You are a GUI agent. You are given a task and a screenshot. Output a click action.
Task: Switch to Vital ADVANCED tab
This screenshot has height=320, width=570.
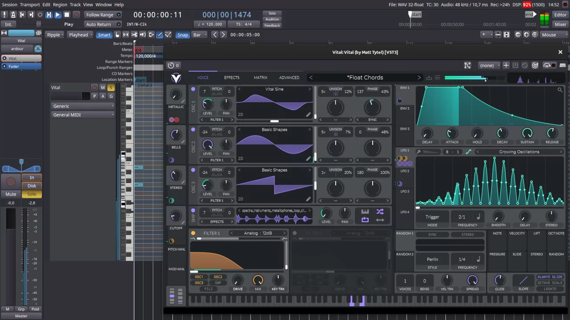click(x=289, y=78)
